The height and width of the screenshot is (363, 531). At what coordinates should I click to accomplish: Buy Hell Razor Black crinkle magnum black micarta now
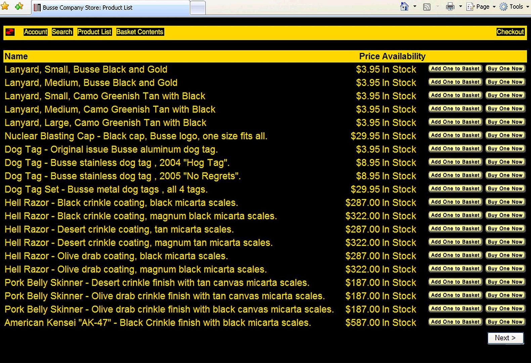pyautogui.click(x=505, y=215)
